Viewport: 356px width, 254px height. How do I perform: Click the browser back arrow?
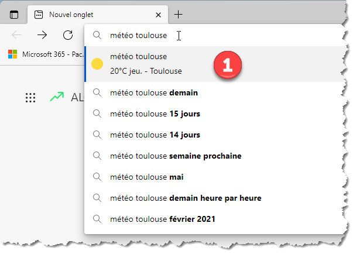tap(16, 35)
